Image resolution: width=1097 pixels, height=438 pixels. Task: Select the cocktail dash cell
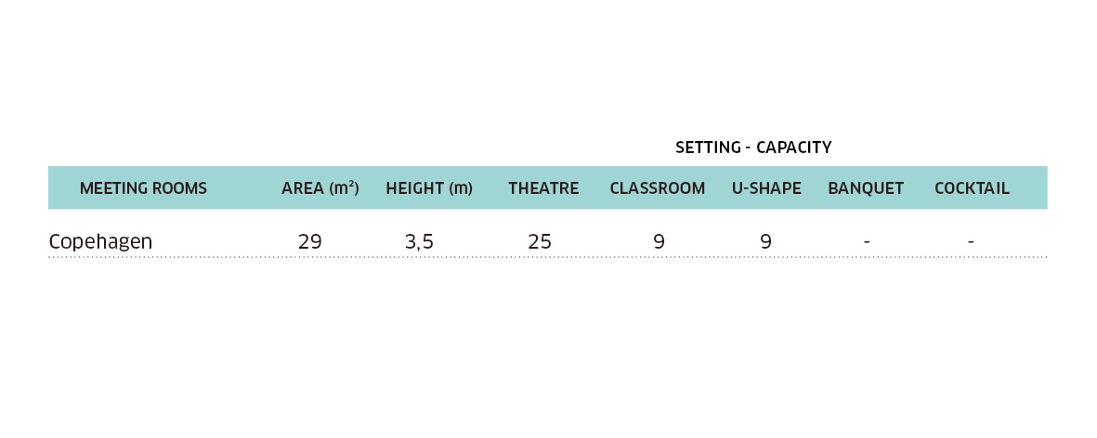pos(971,242)
